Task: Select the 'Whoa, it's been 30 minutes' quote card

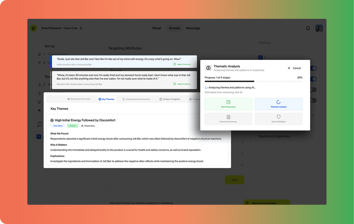Action: tap(124, 80)
